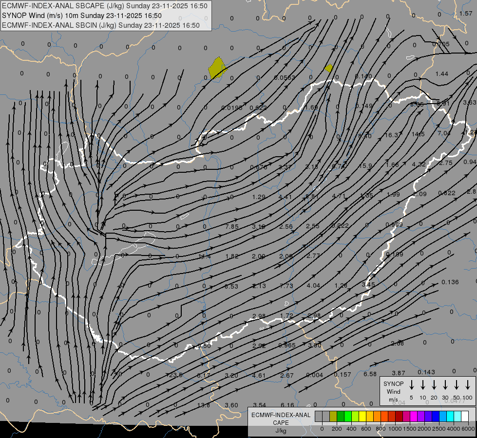477x438 pixels.
Task: Click the 0.136 CAPE value on map
Action: 450,282
